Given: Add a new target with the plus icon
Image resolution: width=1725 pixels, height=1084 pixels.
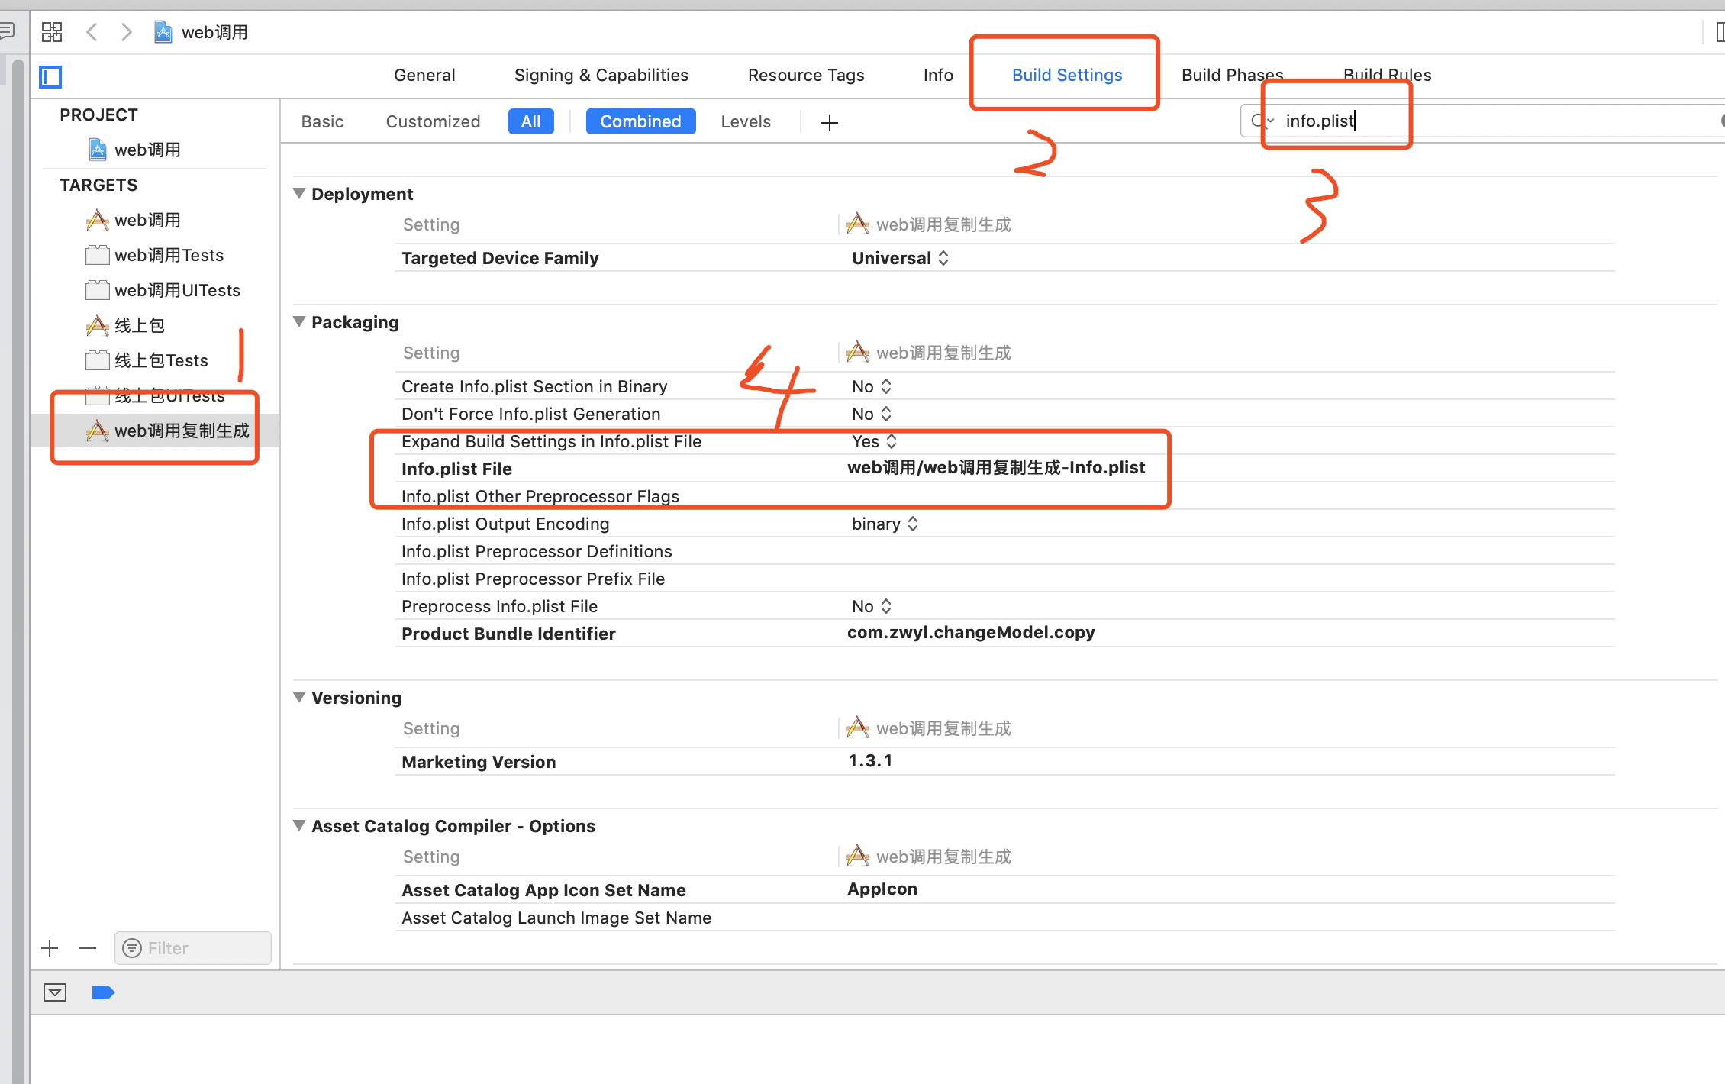Looking at the screenshot, I should point(49,948).
